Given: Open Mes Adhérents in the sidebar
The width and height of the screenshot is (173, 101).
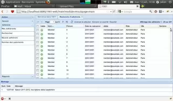Looking at the screenshot, I should pyautogui.click(x=18, y=29).
